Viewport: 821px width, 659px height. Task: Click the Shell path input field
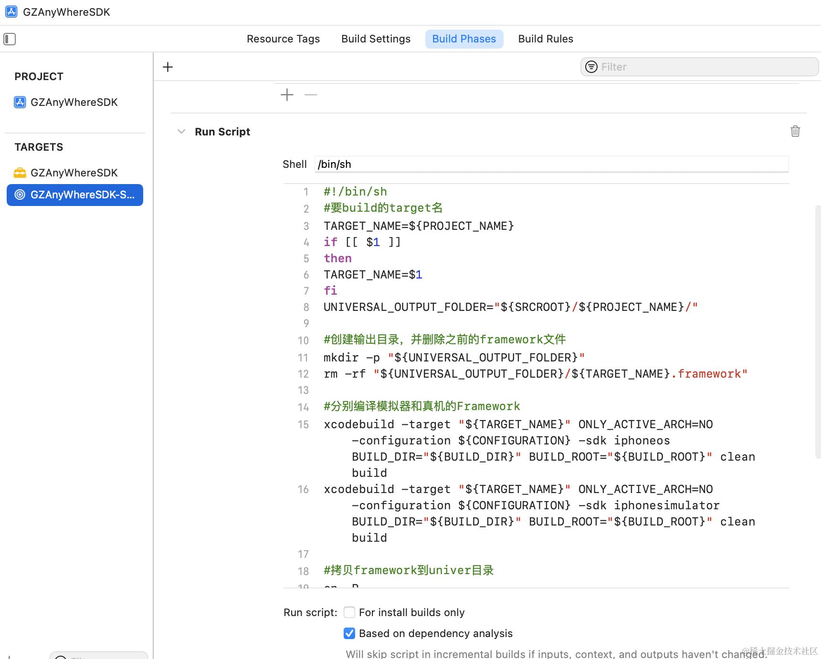[x=551, y=165]
